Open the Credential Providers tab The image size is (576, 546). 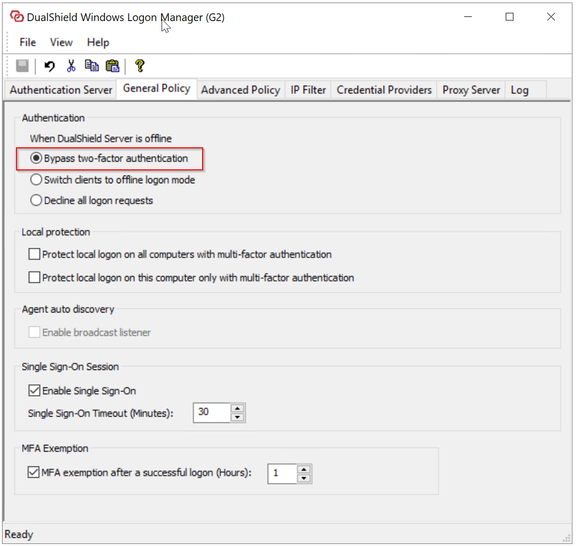(384, 90)
